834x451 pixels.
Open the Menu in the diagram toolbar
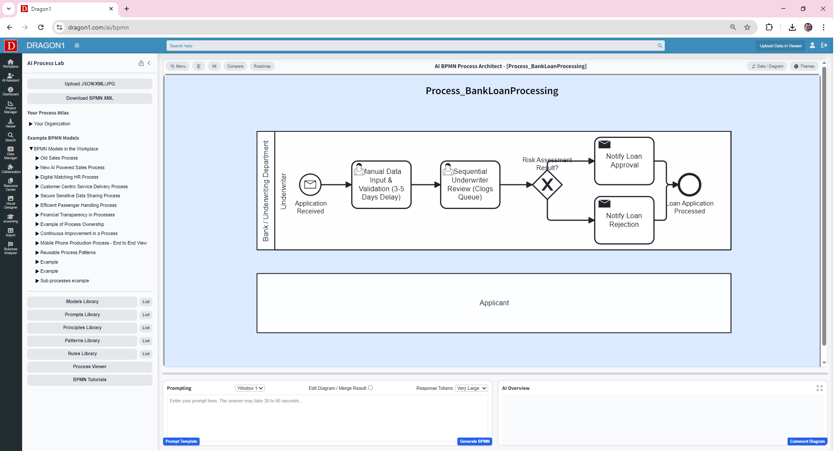[177, 66]
